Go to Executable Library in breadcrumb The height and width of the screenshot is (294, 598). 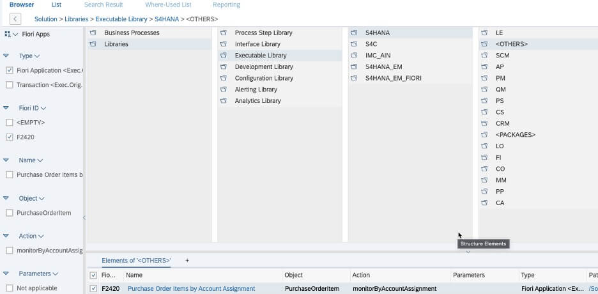[121, 19]
